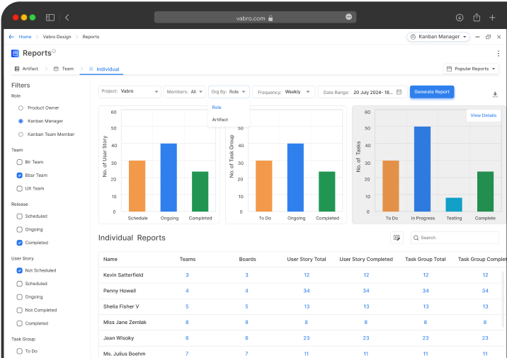The width and height of the screenshot is (507, 358).
Task: Click the download report icon
Action: coord(495,94)
